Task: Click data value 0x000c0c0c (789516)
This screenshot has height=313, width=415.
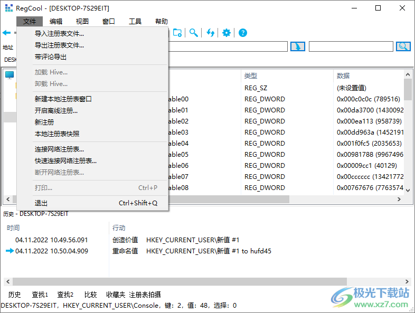Action: coord(369,99)
